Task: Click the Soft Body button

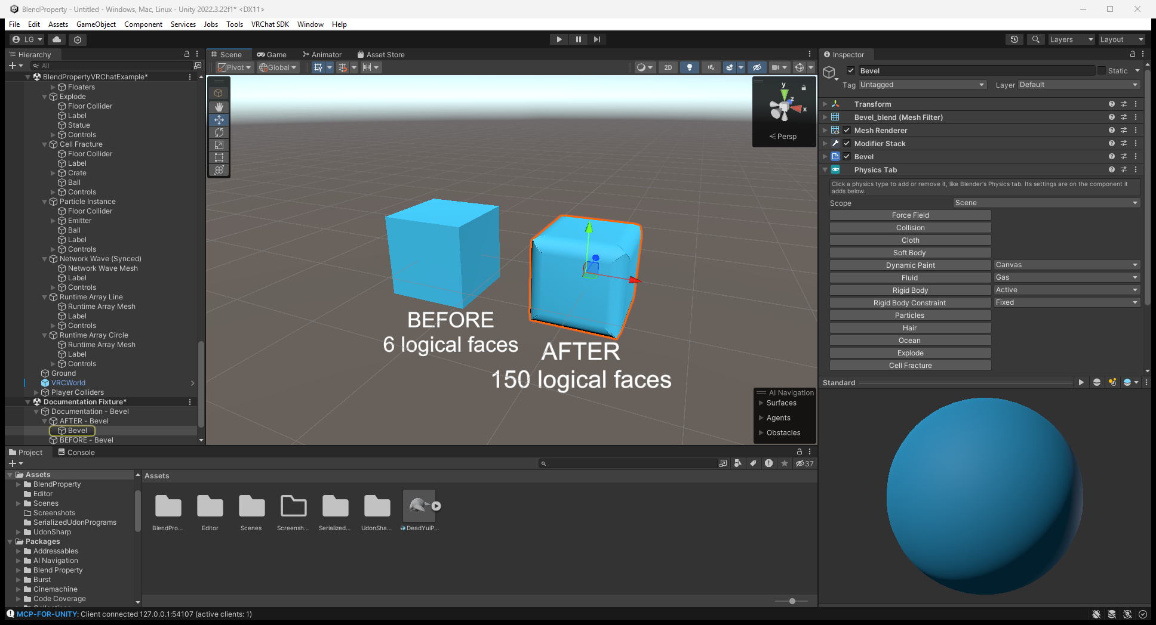Action: [x=910, y=253]
